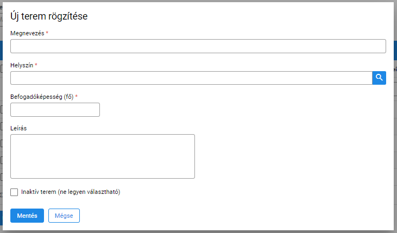Click the red asterisk beside Befogadóképesség (fő)
Screen dimensions: 397x233
[x=76, y=97]
